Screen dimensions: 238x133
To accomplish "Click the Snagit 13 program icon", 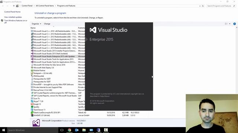I will [x=32, y=104].
